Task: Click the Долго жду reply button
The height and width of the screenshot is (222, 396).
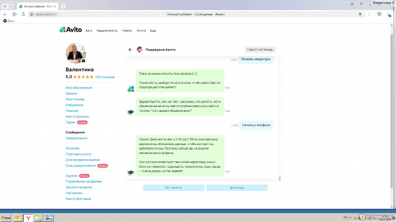Action: pos(237,188)
